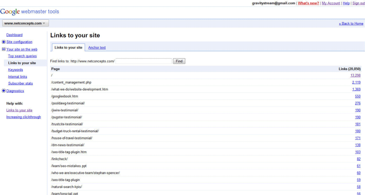Collapse the Your site on the web section
The image size is (365, 195).
3,49
